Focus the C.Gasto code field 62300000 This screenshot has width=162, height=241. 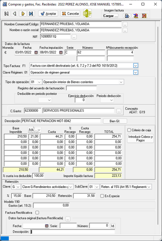click(33, 110)
